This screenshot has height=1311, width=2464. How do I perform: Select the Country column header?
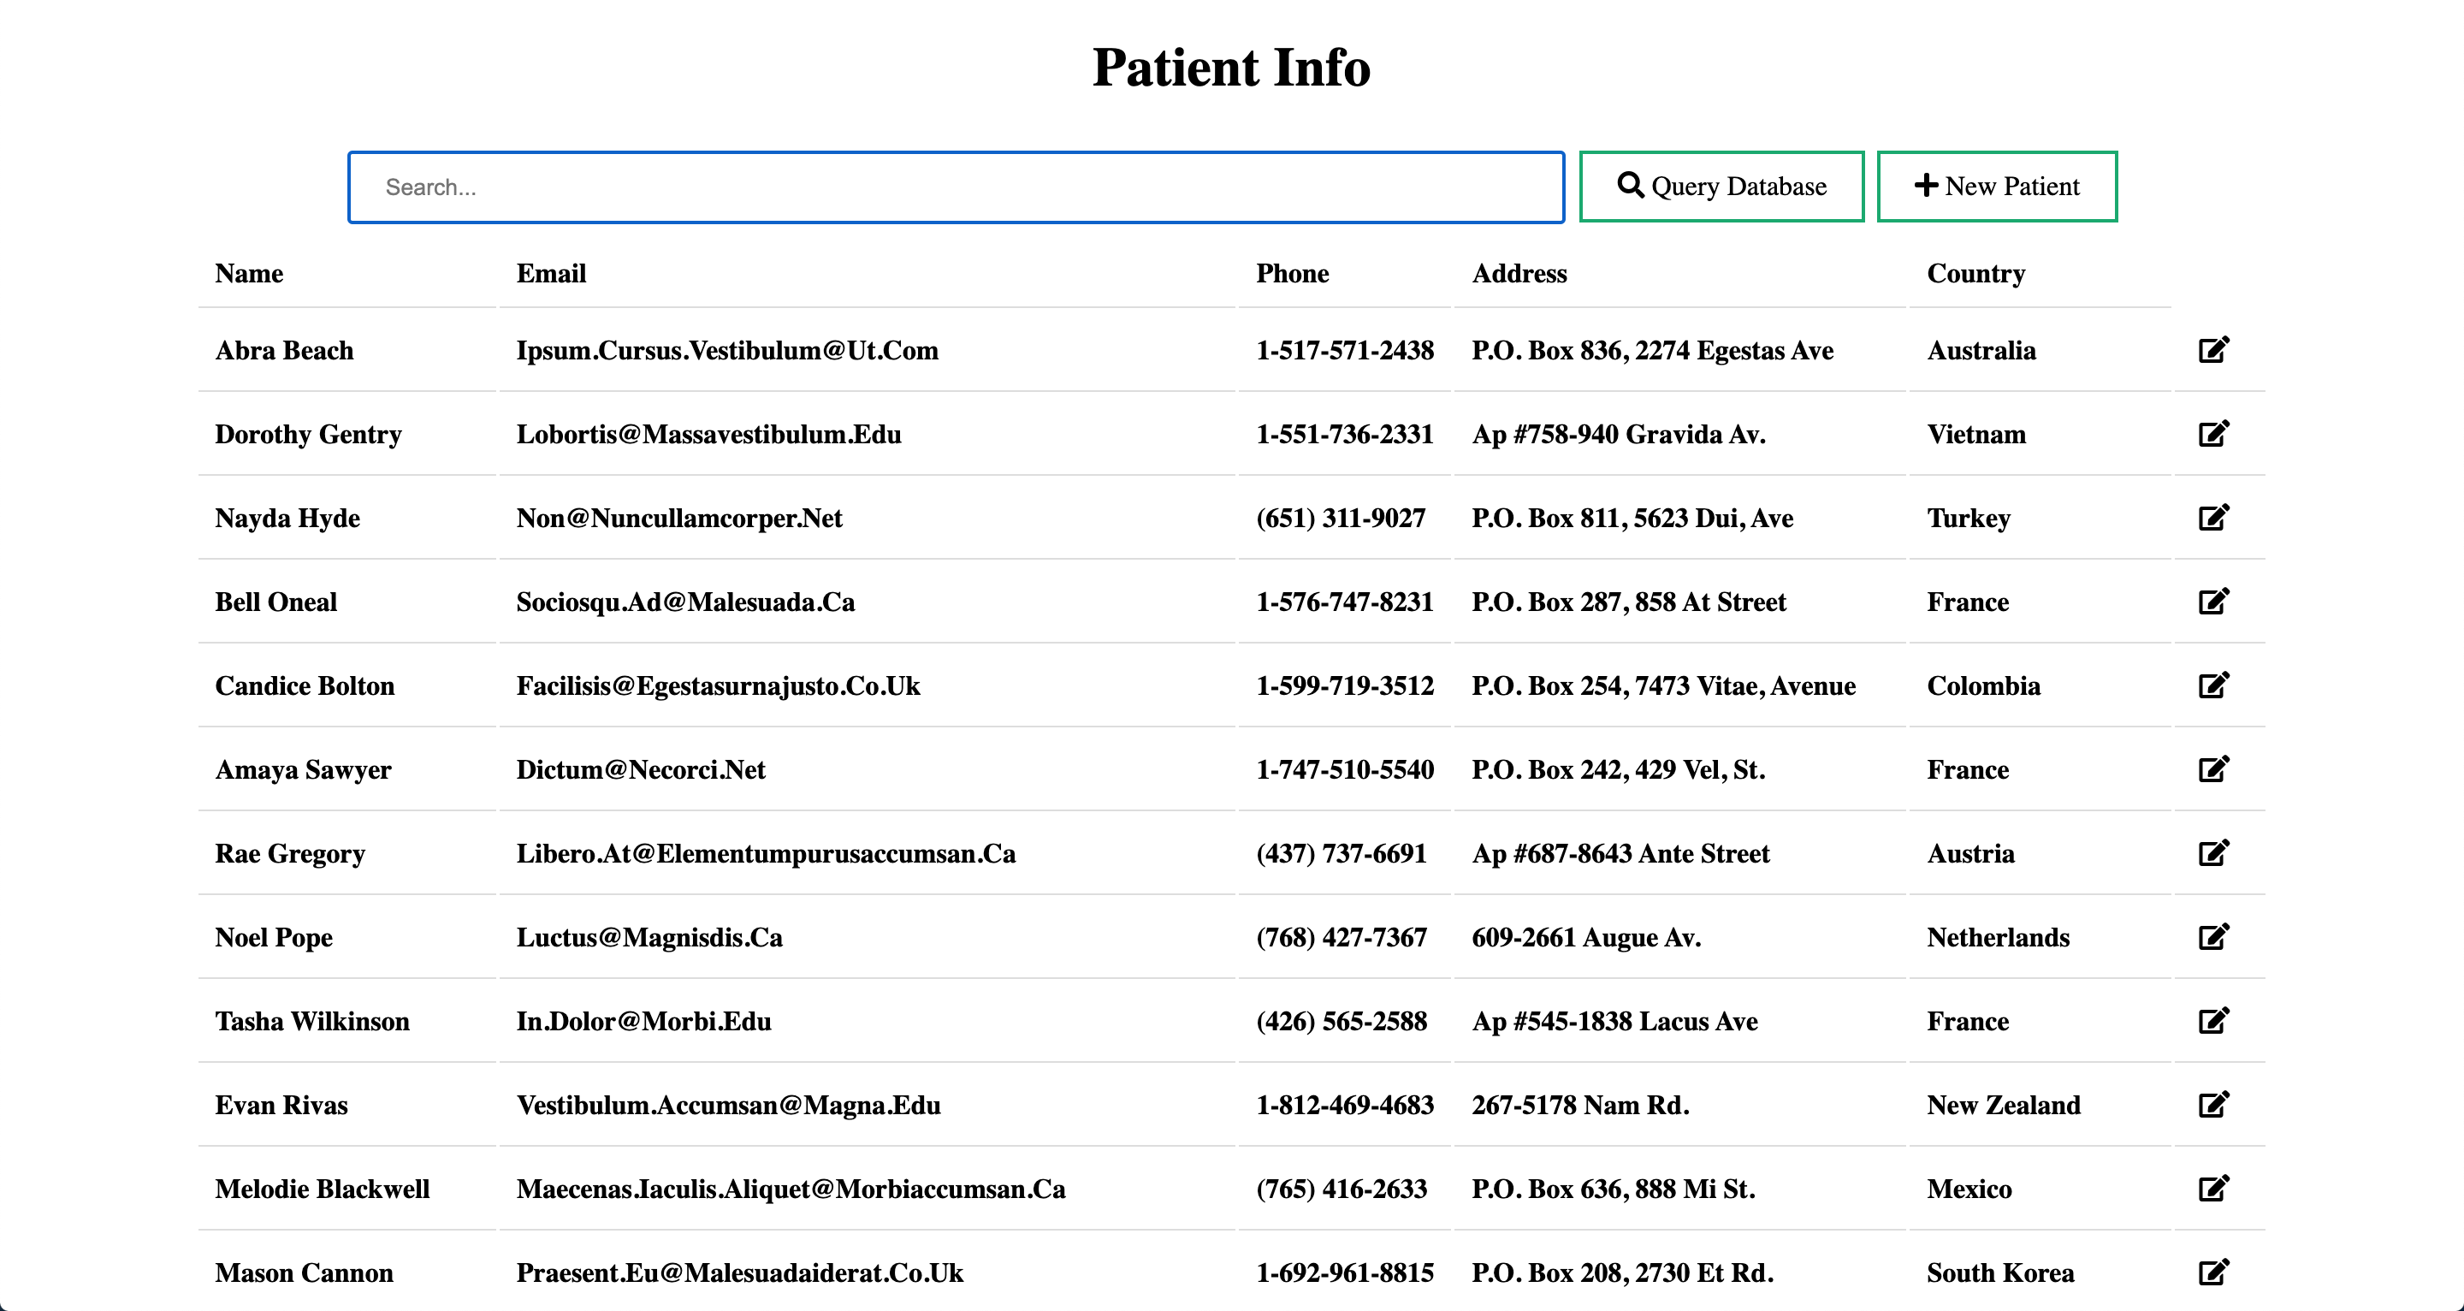click(1975, 274)
